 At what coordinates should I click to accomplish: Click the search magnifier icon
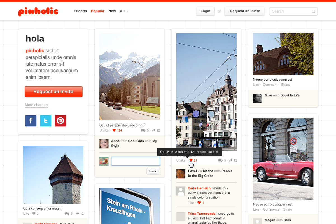click(x=313, y=11)
